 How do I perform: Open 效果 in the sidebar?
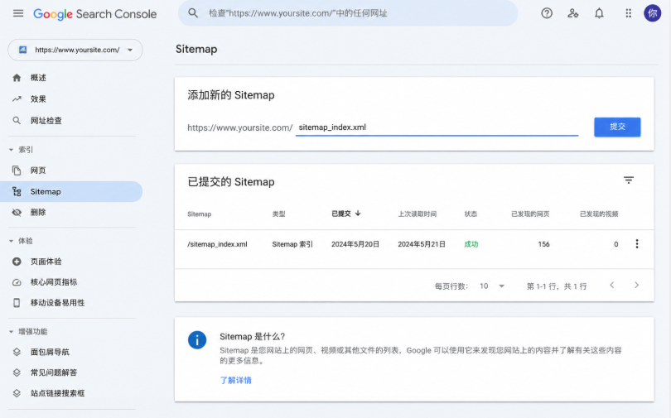pyautogui.click(x=38, y=99)
